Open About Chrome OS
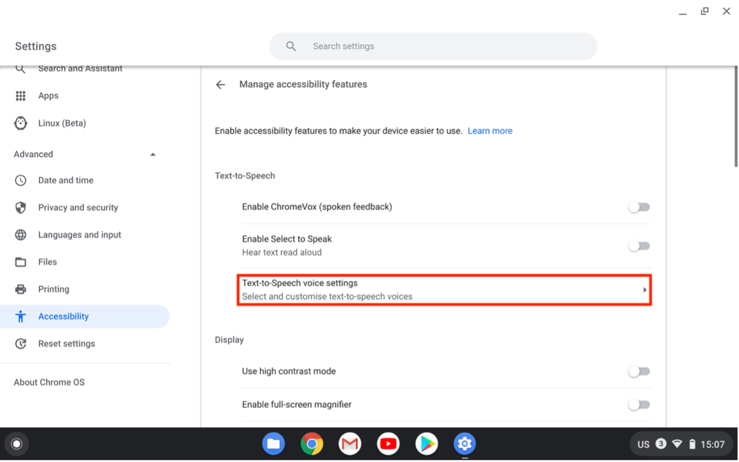Viewport: 739px width, 462px height. click(x=49, y=381)
